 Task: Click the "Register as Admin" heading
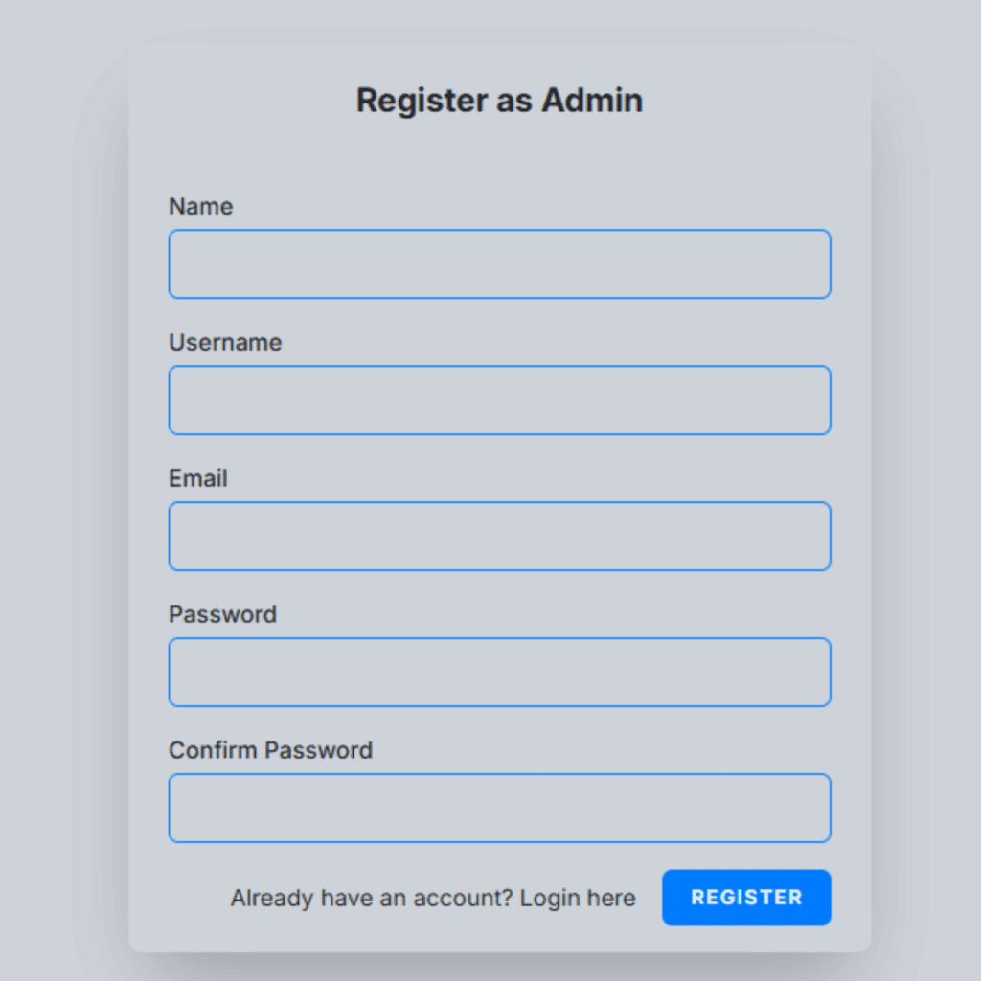(499, 101)
